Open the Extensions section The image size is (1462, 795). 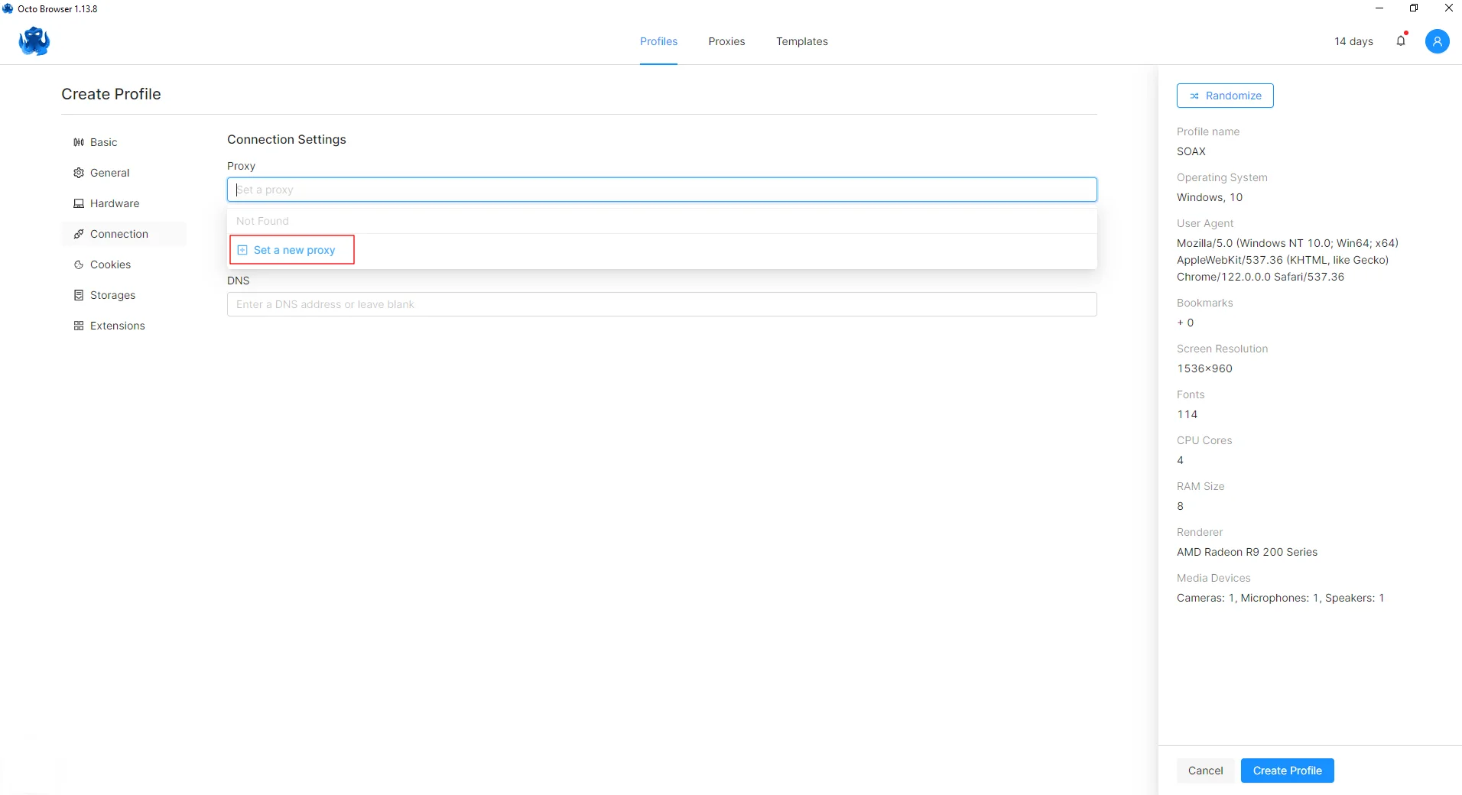(117, 326)
